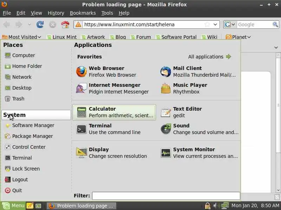Click the URL address field
The height and width of the screenshot is (210, 281).
click(x=143, y=24)
